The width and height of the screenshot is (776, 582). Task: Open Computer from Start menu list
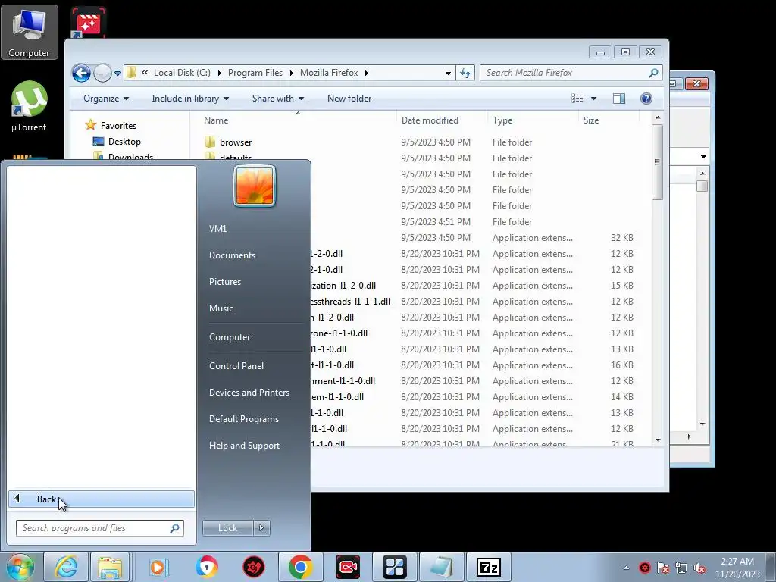(x=230, y=337)
